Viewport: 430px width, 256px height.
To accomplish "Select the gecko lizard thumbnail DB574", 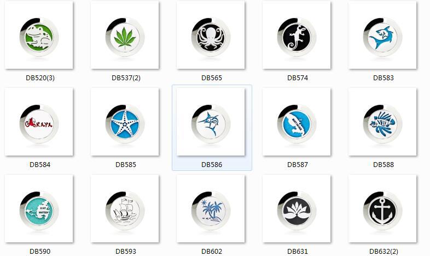I will click(x=297, y=35).
